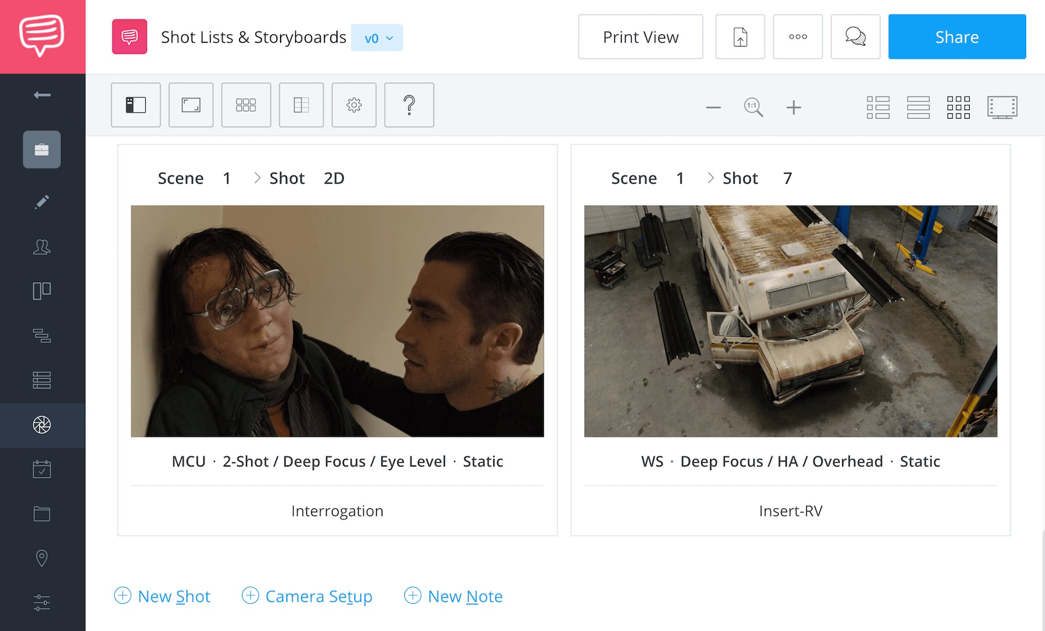The width and height of the screenshot is (1045, 631).
Task: Click the Static label under Shot 7
Action: 920,461
